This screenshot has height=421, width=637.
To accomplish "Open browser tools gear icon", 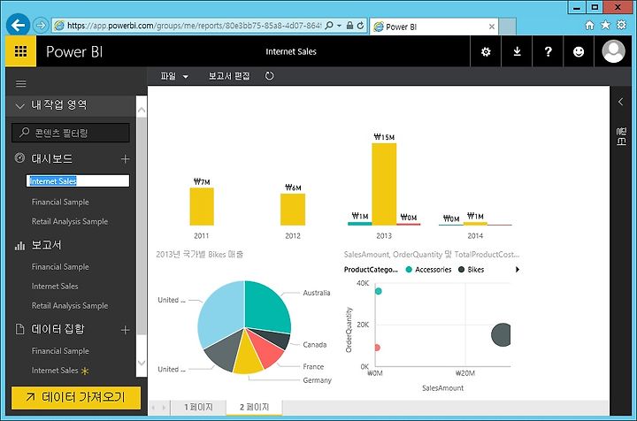I will point(621,25).
